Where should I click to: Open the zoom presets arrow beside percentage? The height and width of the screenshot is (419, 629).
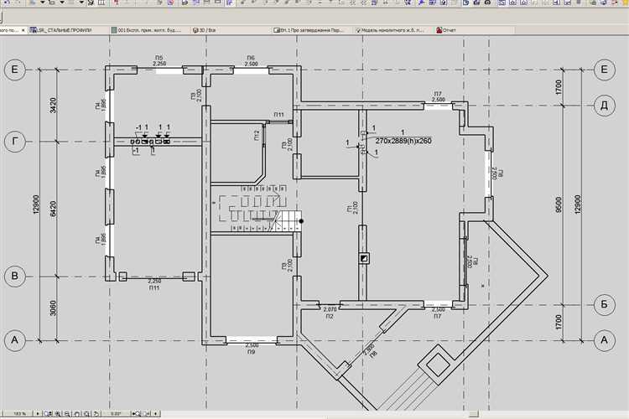pyautogui.click(x=38, y=413)
